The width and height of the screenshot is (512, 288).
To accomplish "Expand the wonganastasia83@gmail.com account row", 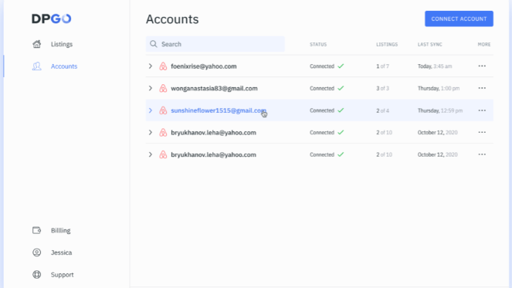I will pos(151,88).
